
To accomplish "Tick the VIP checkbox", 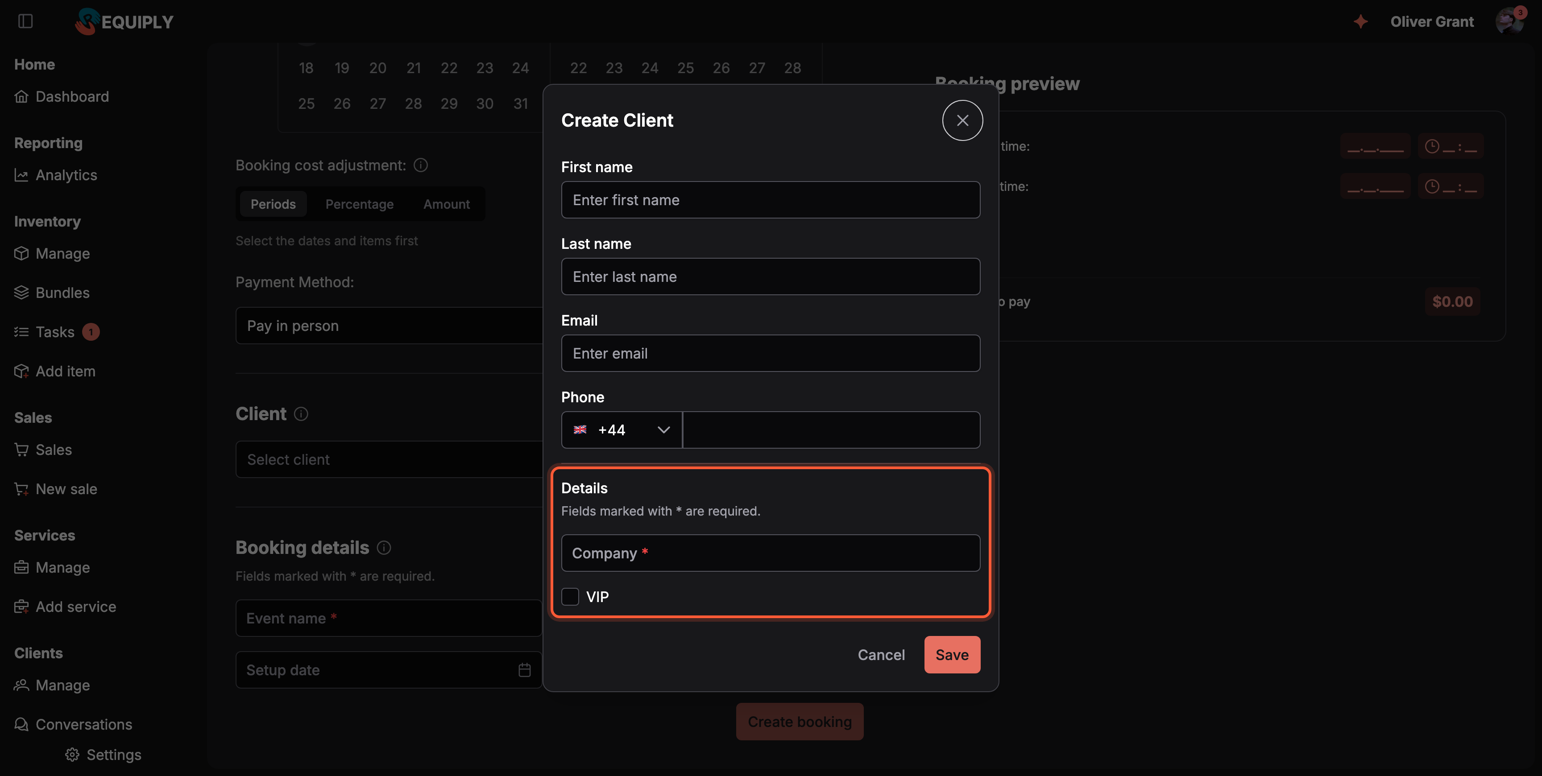I will [570, 597].
